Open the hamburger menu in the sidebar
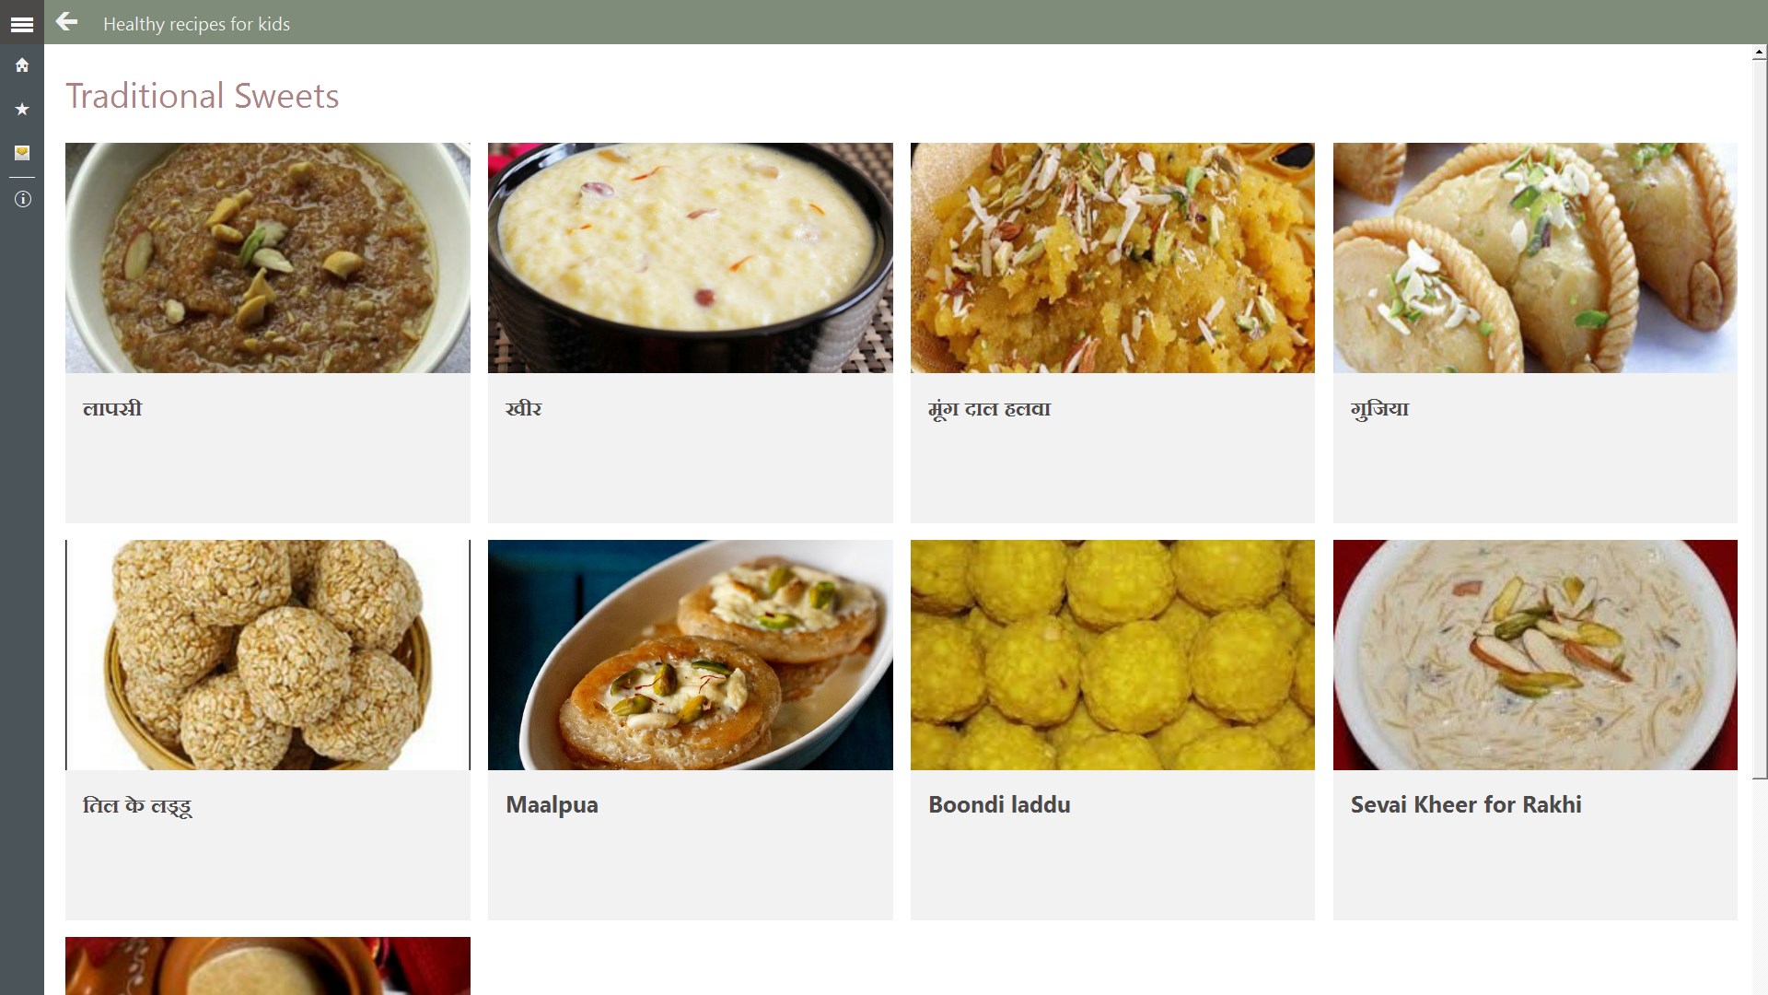 coord(22,25)
